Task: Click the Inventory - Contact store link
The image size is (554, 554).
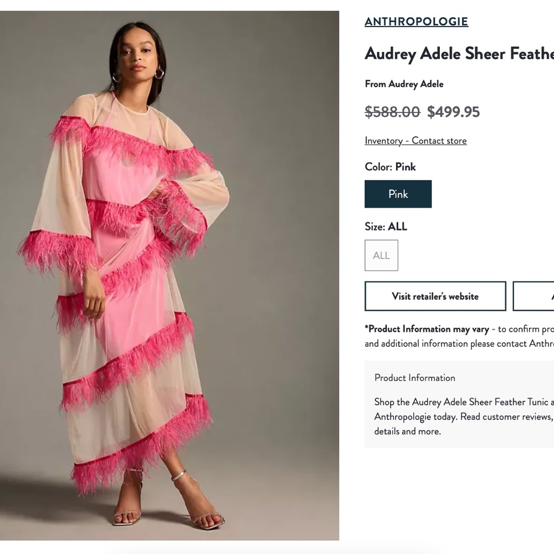Action: tap(415, 140)
